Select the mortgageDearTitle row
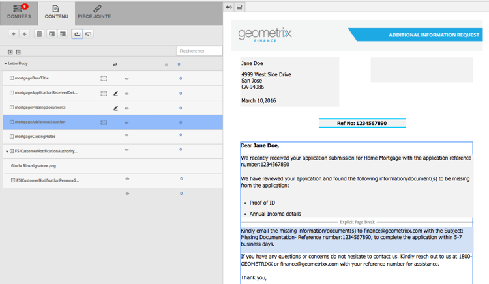The width and height of the screenshot is (489, 284). 113,78
